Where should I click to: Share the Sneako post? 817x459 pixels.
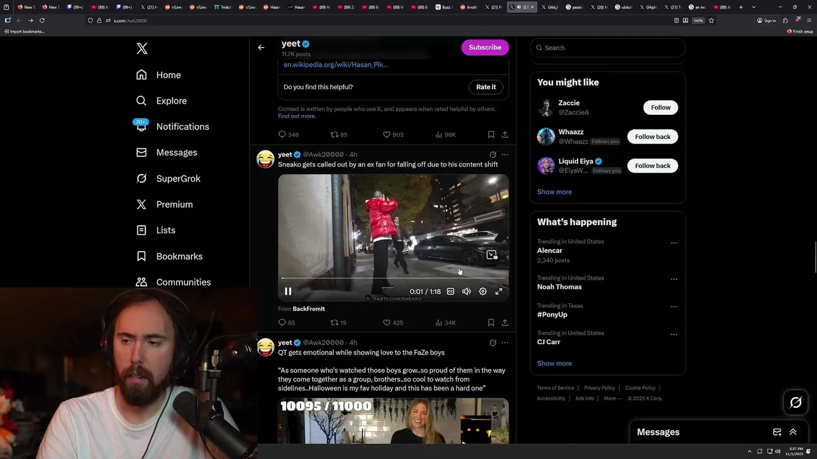[505, 323]
